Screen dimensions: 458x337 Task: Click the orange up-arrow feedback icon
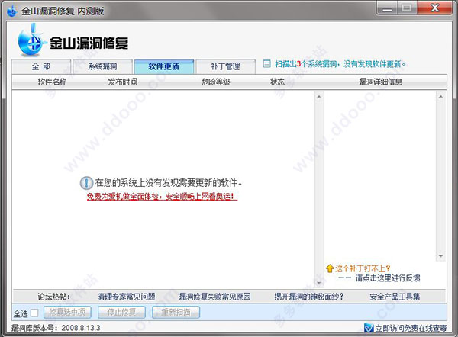click(330, 268)
